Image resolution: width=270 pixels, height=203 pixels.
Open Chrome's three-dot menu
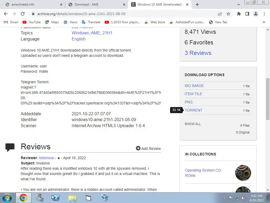coord(264,14)
